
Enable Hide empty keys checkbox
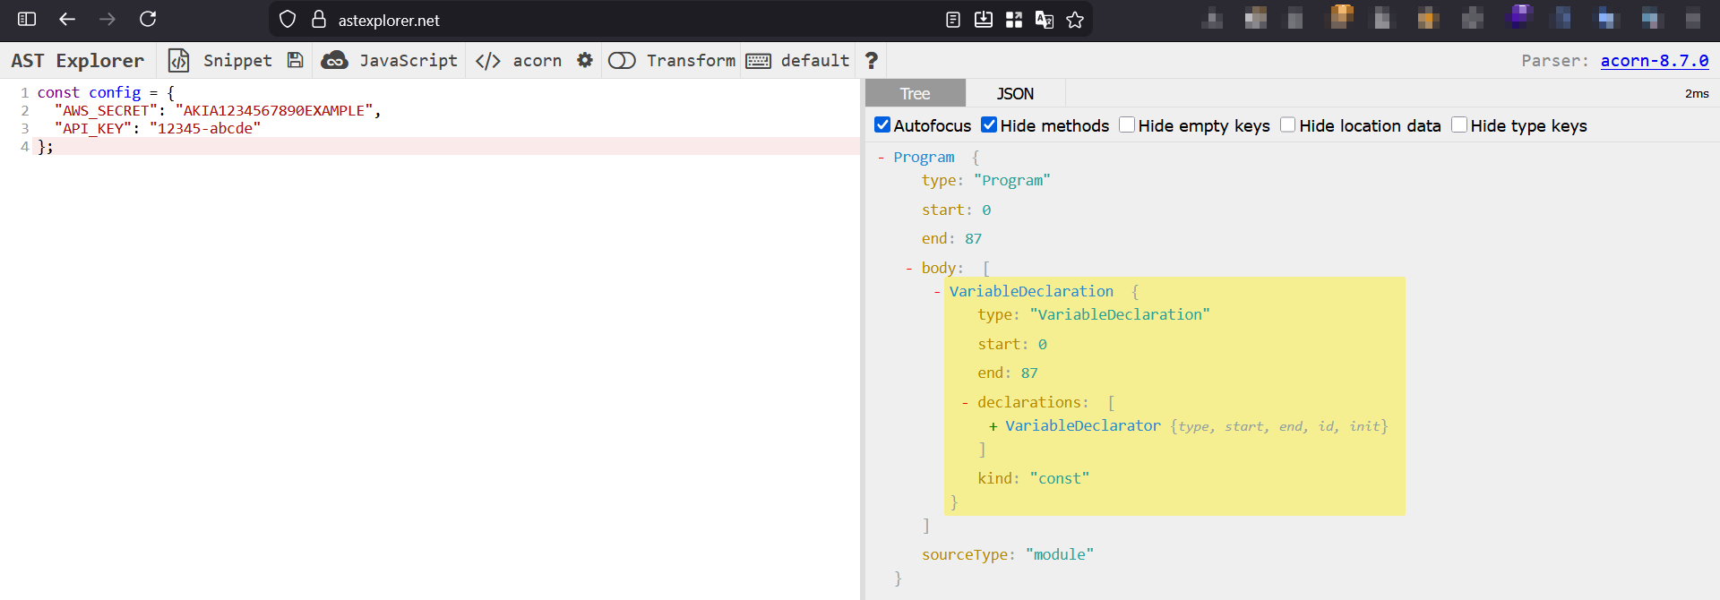(x=1127, y=125)
